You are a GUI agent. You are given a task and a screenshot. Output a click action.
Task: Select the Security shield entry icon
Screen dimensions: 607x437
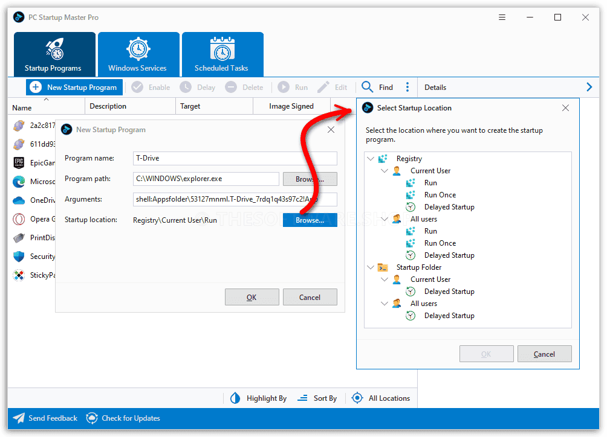pos(19,257)
